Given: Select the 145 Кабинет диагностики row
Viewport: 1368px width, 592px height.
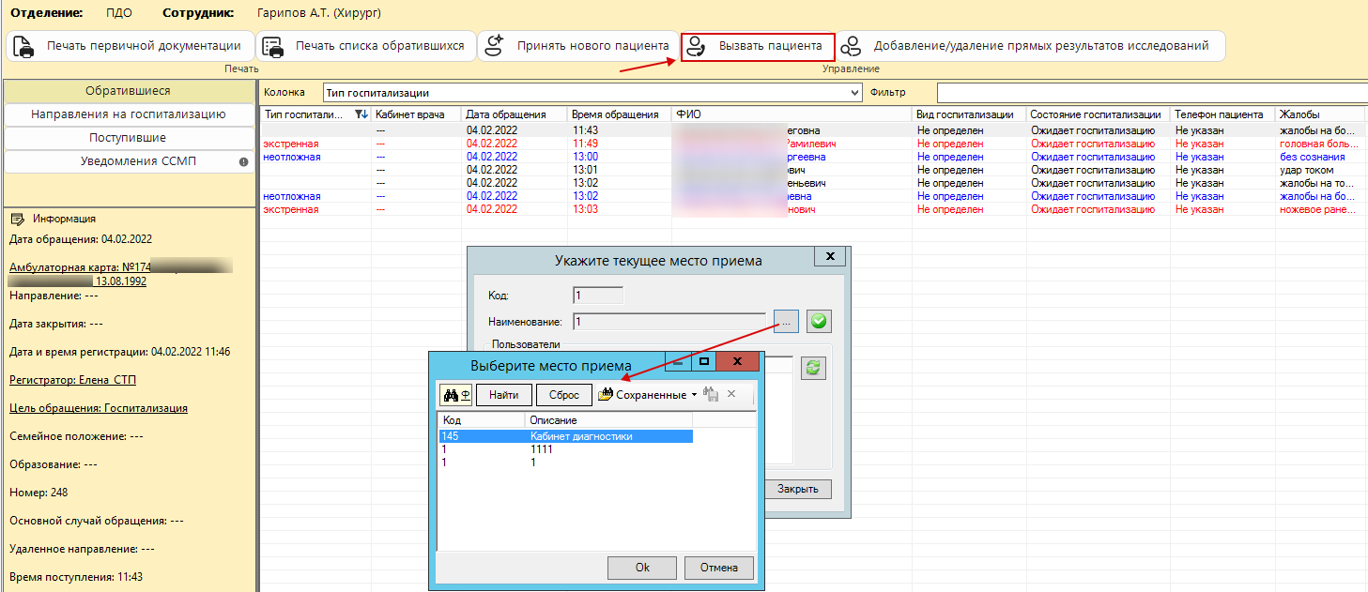Looking at the screenshot, I should pos(566,436).
